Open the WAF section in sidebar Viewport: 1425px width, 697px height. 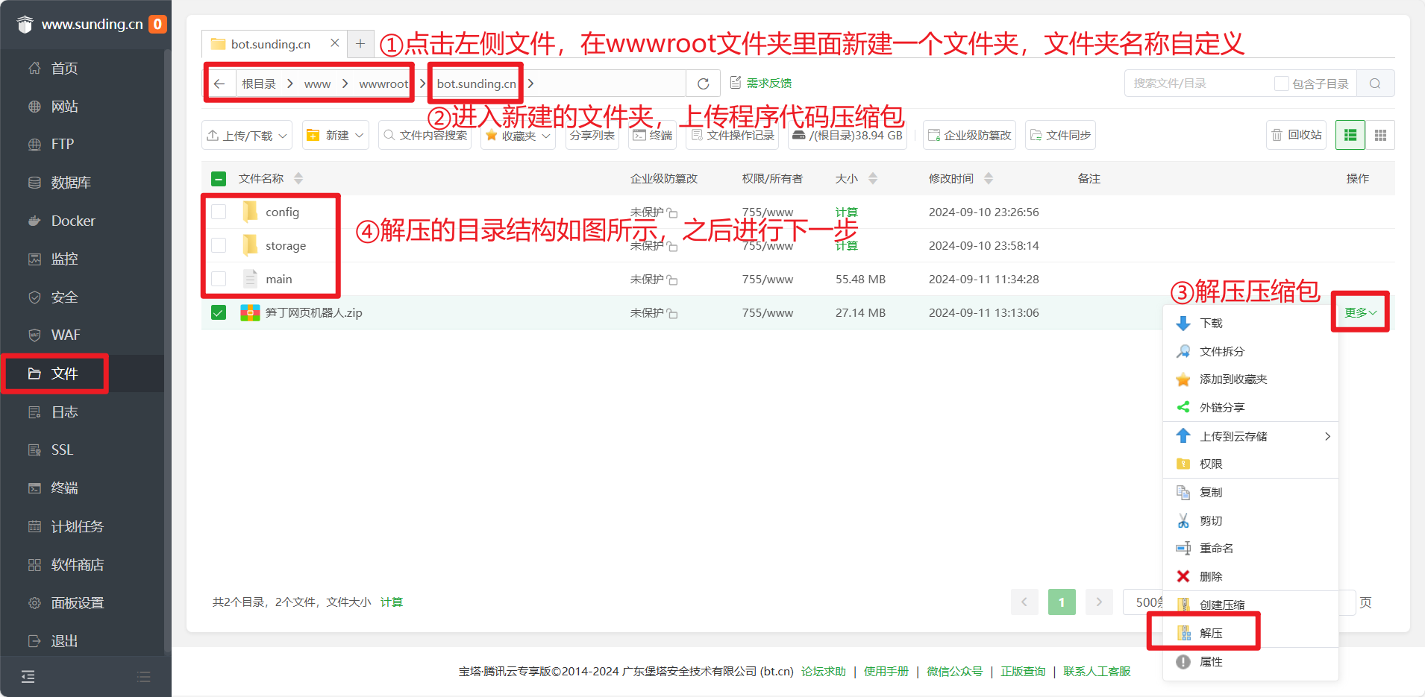pyautogui.click(x=66, y=335)
